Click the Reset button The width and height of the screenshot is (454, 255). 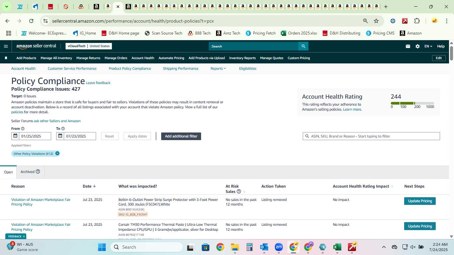(109, 136)
